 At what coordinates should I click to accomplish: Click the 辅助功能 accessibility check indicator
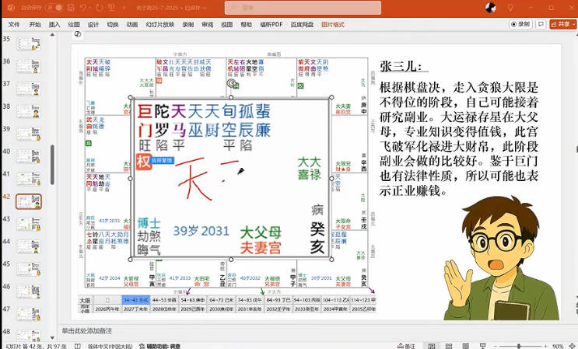pyautogui.click(x=161, y=345)
